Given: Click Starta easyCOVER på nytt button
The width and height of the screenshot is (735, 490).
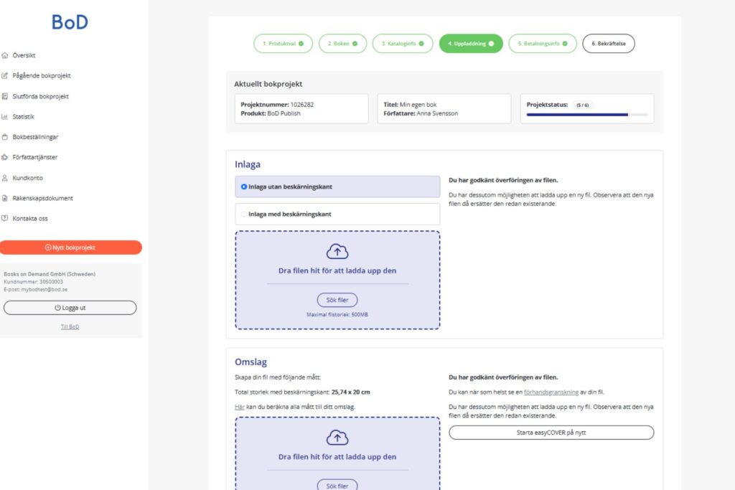Looking at the screenshot, I should pos(551,433).
